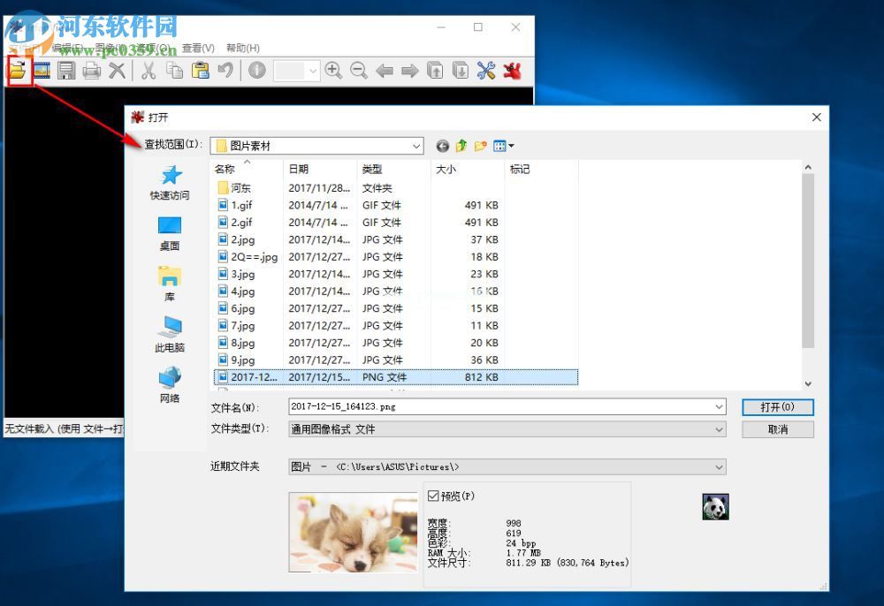Open the view menu icon in dialog
This screenshot has width=884, height=606.
coord(504,147)
